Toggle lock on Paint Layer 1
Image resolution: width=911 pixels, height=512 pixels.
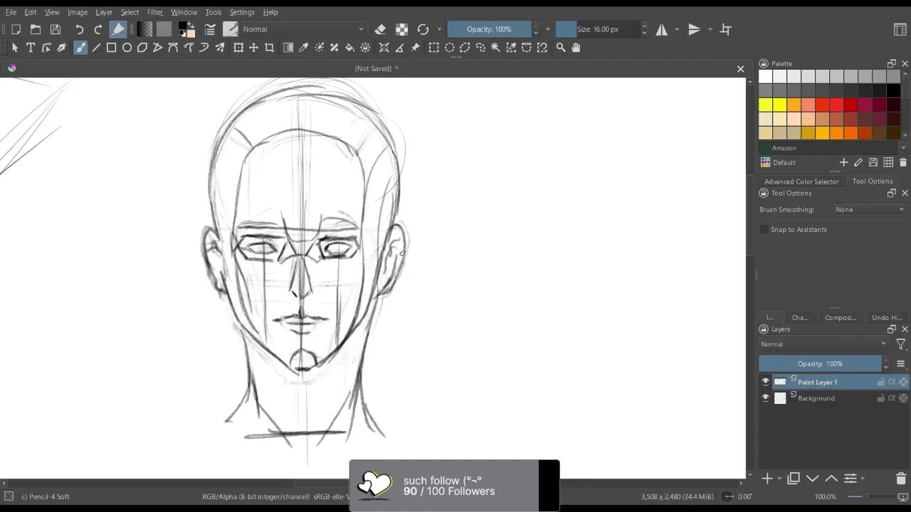pyautogui.click(x=880, y=382)
